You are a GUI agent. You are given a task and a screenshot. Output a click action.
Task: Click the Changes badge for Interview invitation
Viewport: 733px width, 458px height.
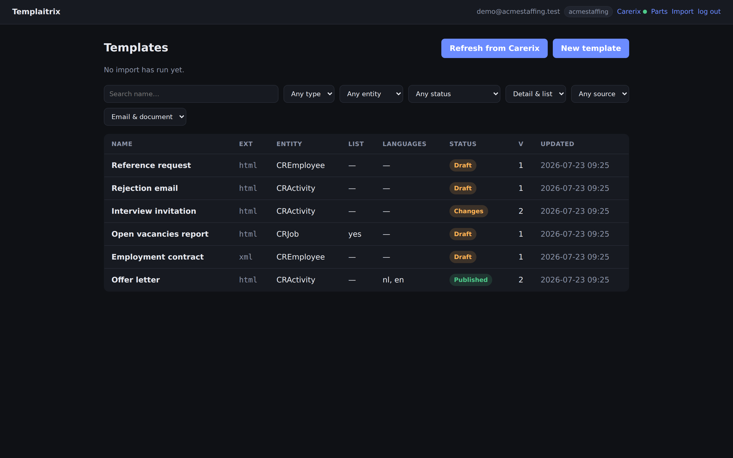click(x=468, y=211)
